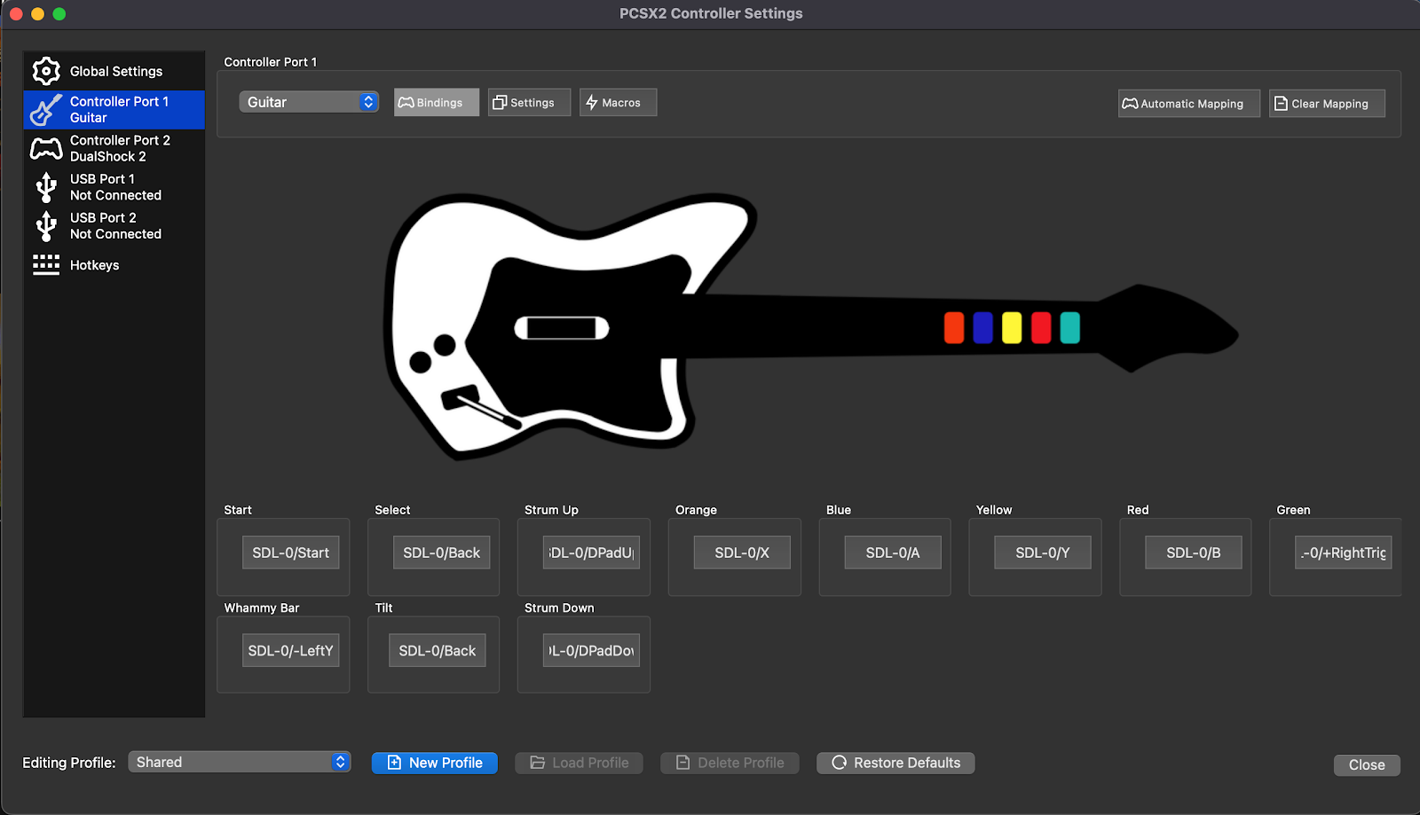Click the plus icon in New Profile
This screenshot has width=1420, height=815.
click(395, 763)
